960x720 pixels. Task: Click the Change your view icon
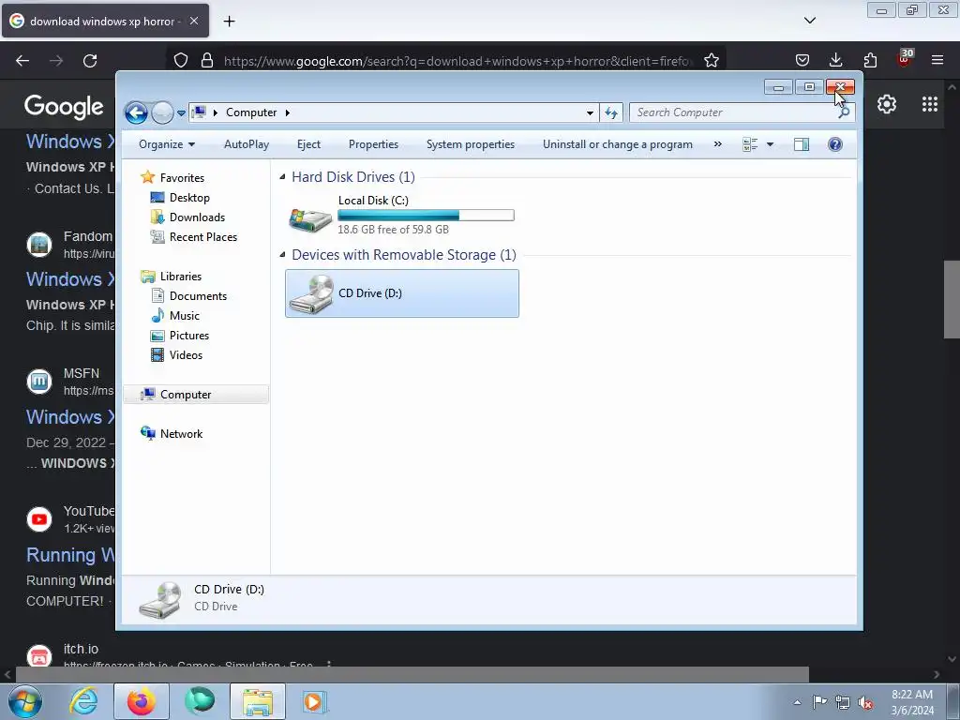point(750,144)
